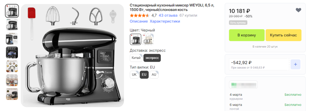Show the fourth gallery thumbnail
Screen dimensions: 315x111
(x=12, y=52)
